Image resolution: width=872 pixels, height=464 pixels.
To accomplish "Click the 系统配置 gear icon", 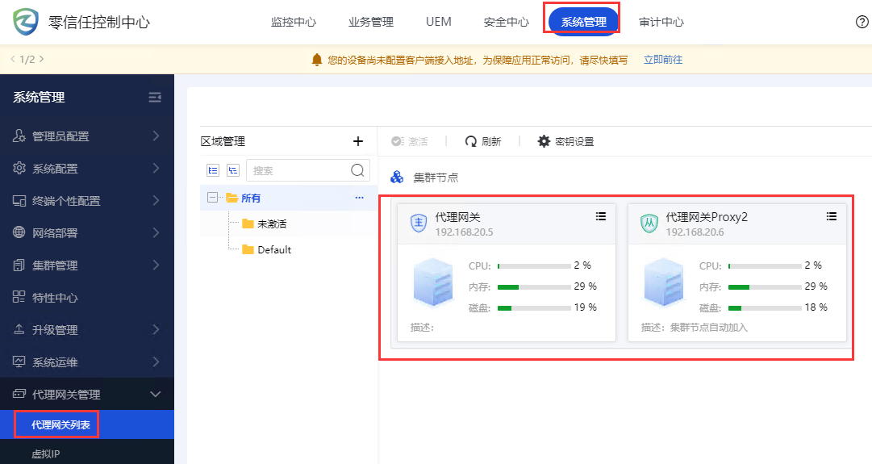I will [19, 168].
